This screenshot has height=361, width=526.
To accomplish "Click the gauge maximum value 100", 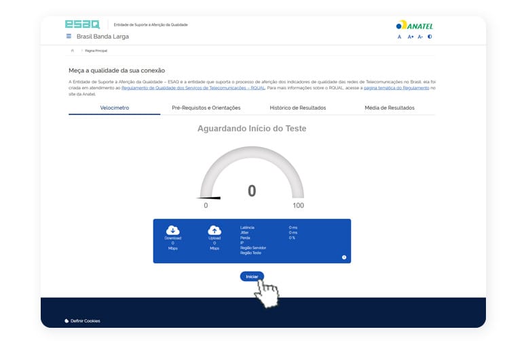I will click(298, 205).
